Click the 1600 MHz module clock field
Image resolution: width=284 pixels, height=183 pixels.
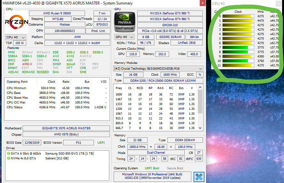point(170,75)
